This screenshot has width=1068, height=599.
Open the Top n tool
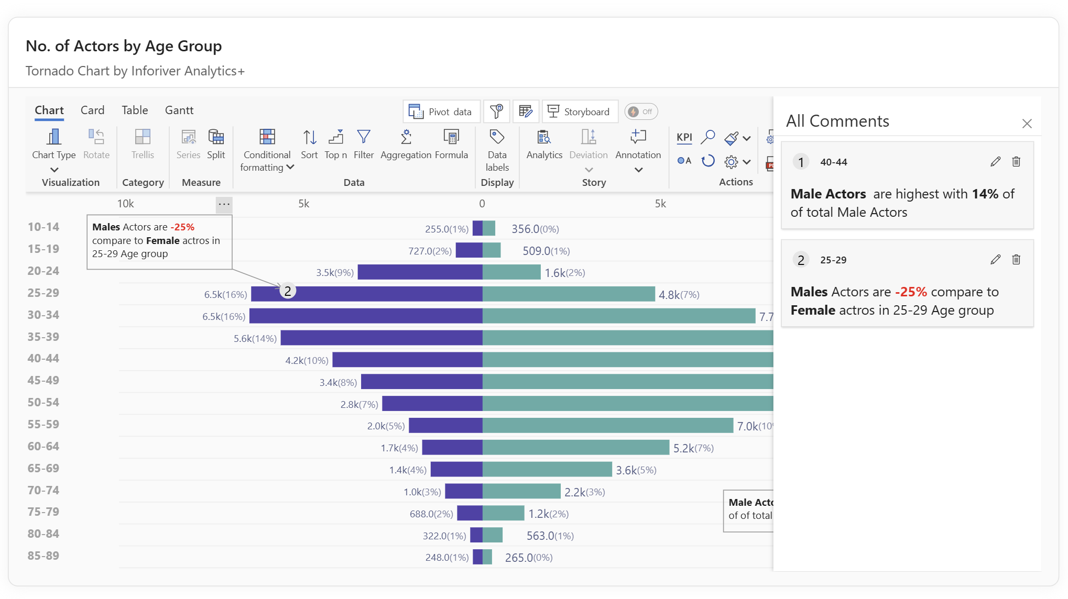point(335,138)
